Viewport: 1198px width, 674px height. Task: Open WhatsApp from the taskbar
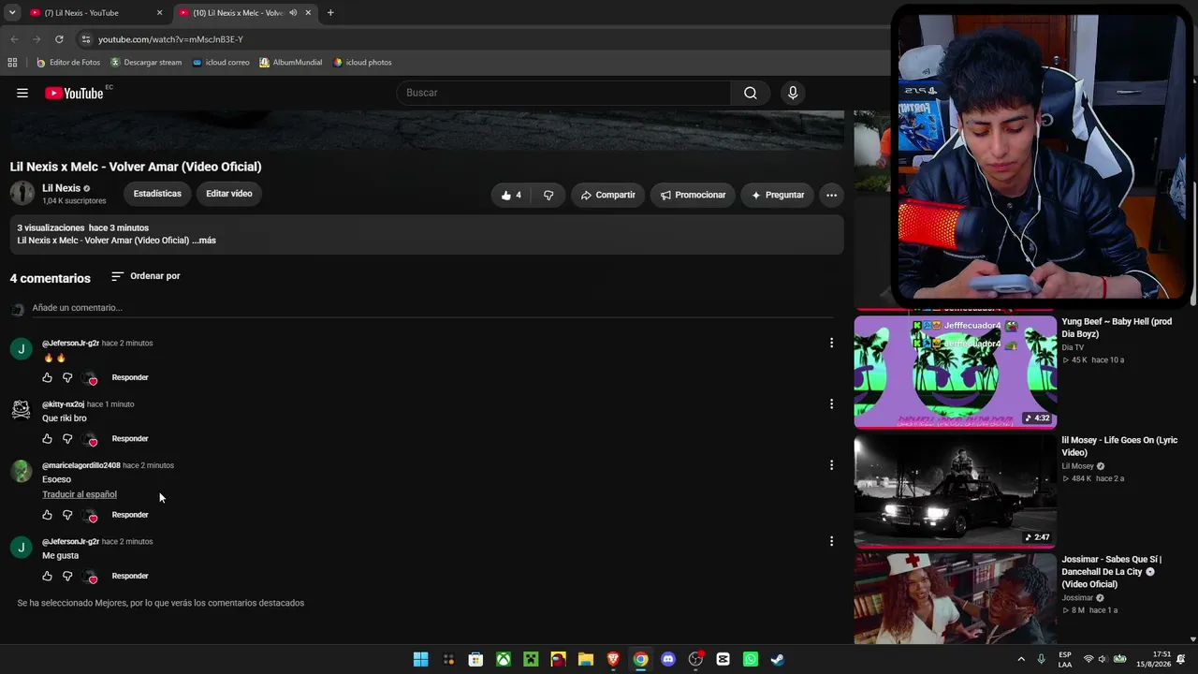(751, 659)
